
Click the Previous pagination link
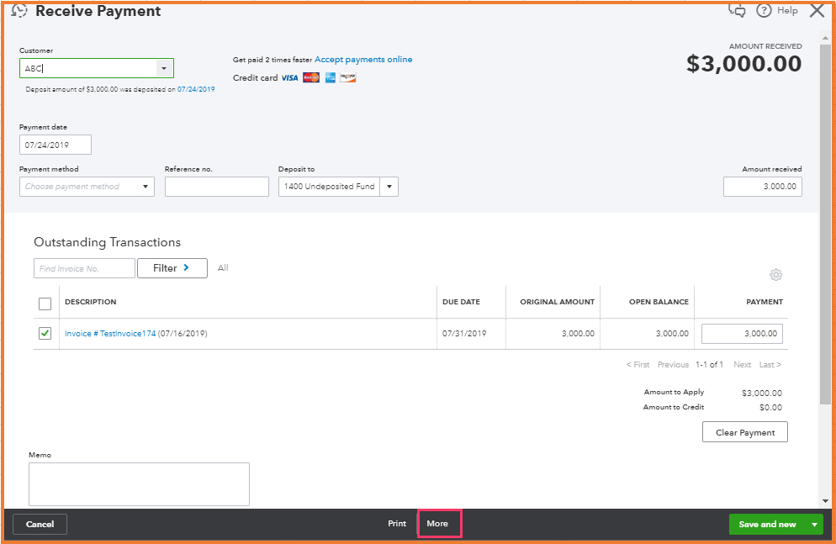(673, 364)
